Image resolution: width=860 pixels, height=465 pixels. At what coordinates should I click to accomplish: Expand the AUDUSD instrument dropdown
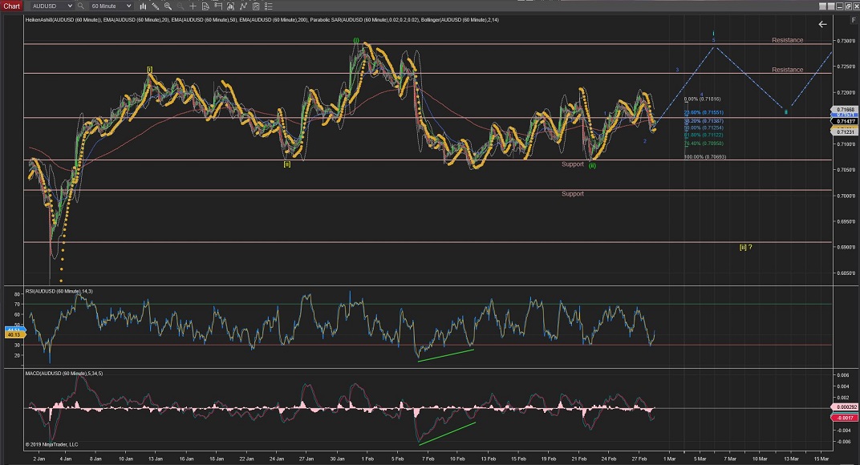[x=70, y=6]
